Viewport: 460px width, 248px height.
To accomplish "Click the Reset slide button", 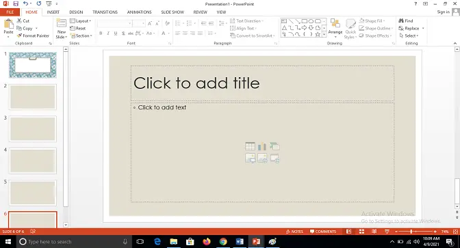I will coord(78,29).
